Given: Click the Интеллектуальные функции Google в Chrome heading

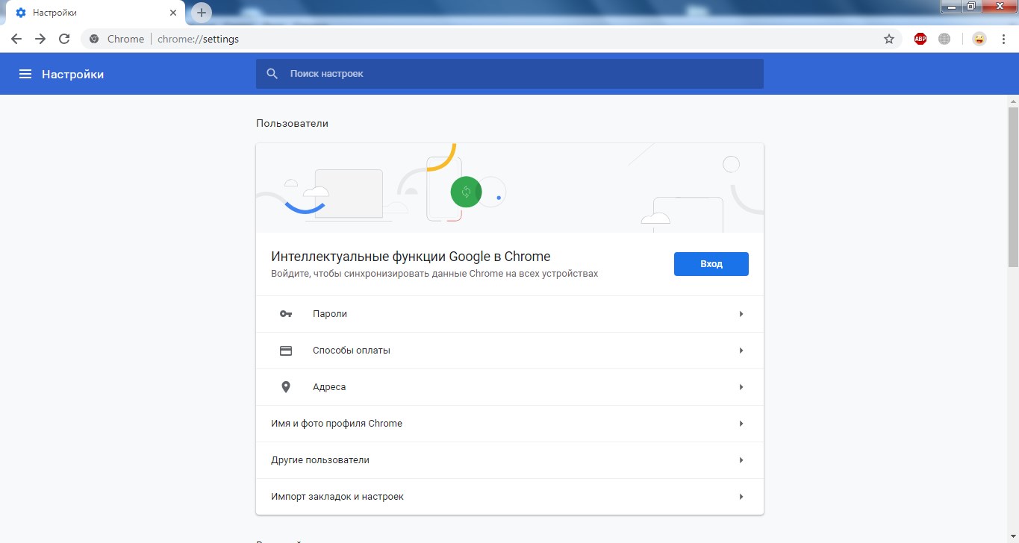Looking at the screenshot, I should 411,257.
